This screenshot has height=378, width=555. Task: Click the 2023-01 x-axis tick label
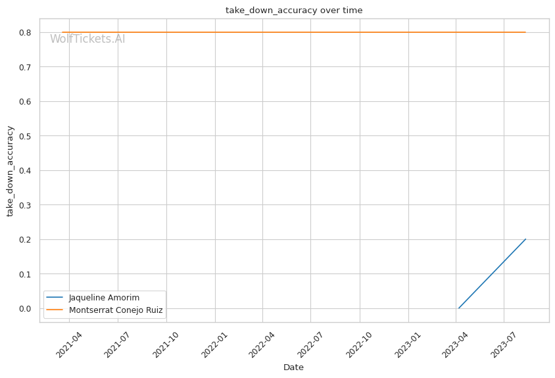[x=409, y=343]
